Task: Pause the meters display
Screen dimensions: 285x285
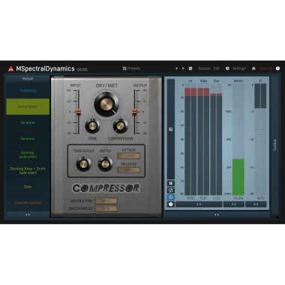Action: pos(171,183)
